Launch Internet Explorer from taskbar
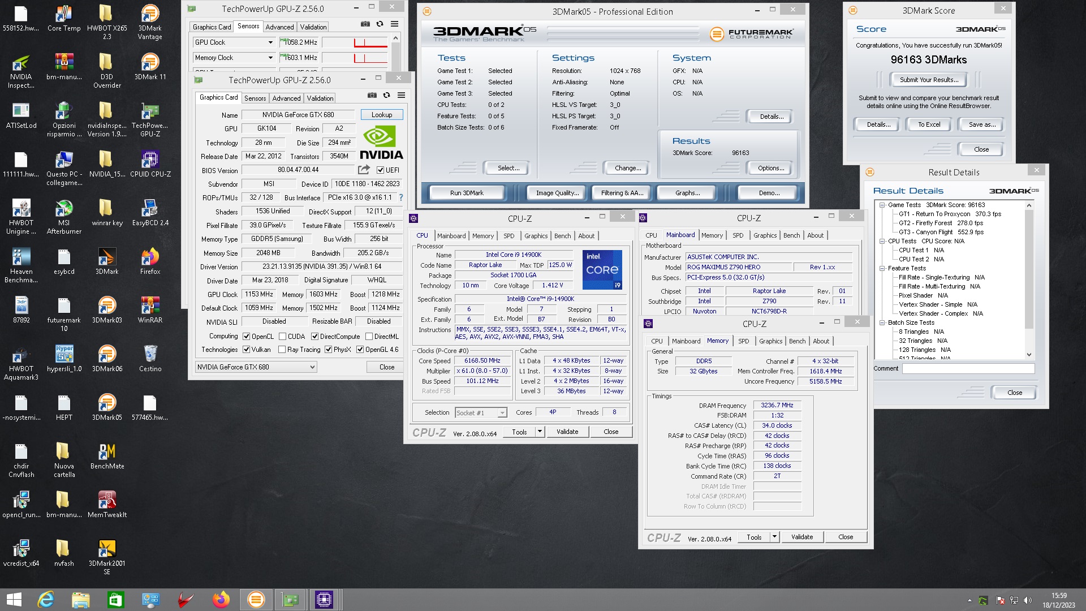1086x611 pixels. [x=45, y=600]
